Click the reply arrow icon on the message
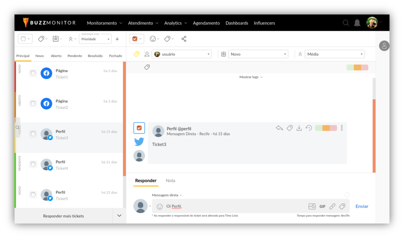The image size is (404, 238). pos(279,128)
